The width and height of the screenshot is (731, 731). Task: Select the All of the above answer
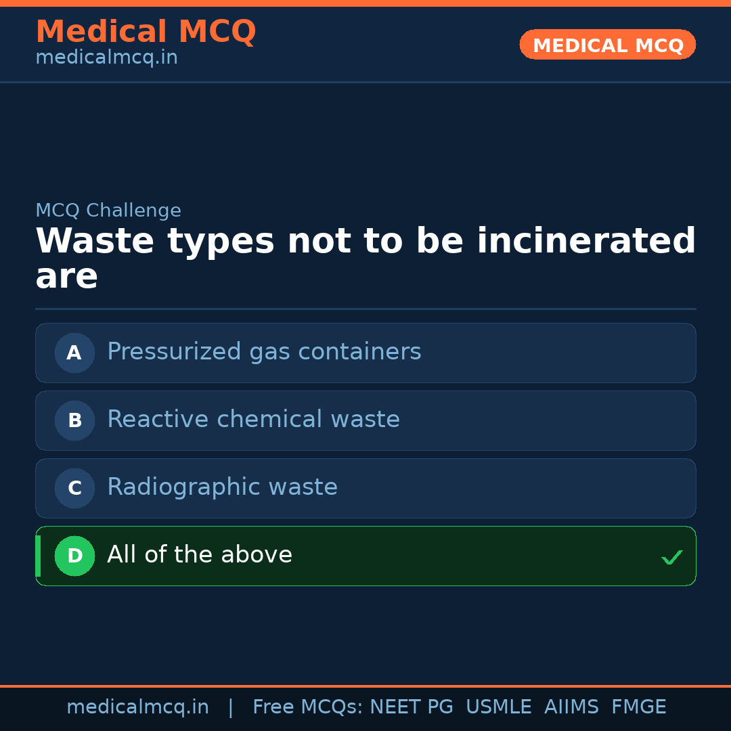point(200,555)
